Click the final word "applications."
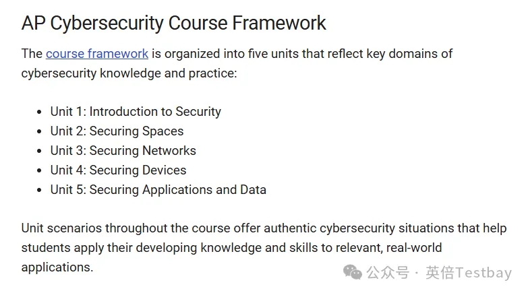Image resolution: width=528 pixels, height=293 pixels. click(x=57, y=267)
